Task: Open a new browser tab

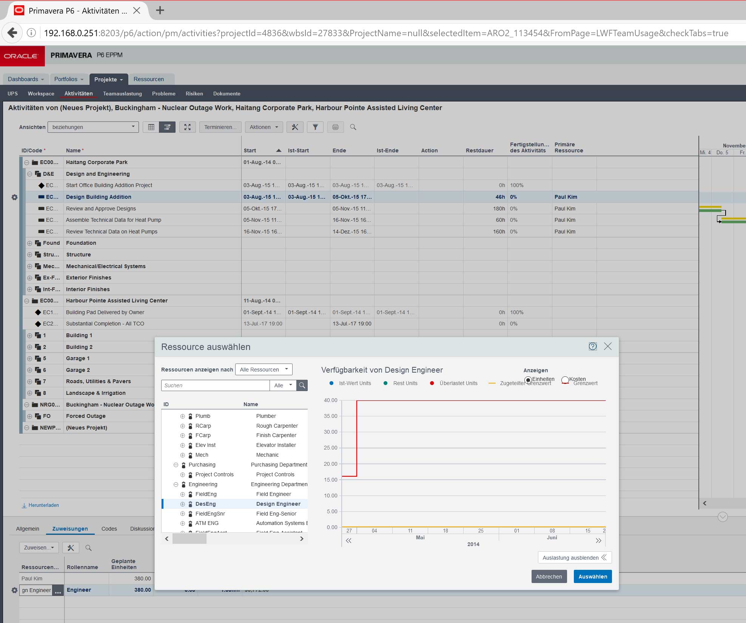Action: 160,10
